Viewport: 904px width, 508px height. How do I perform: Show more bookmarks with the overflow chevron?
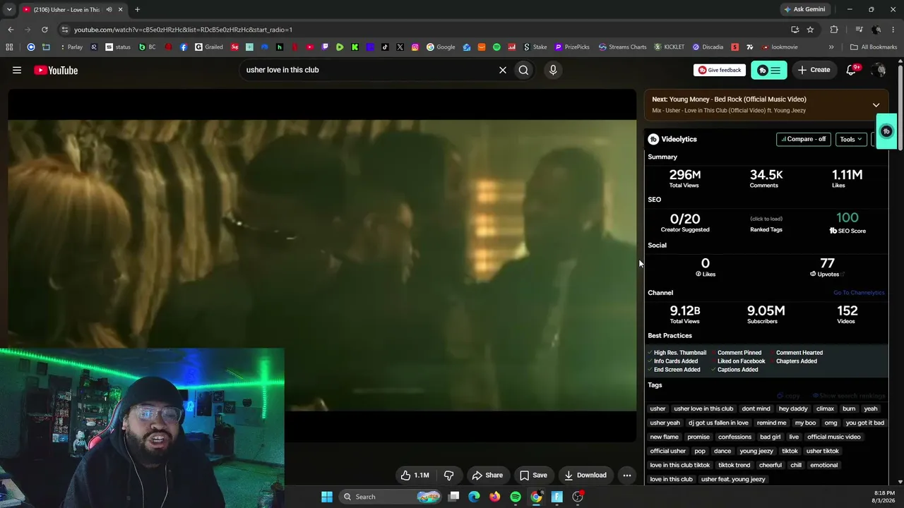(831, 47)
